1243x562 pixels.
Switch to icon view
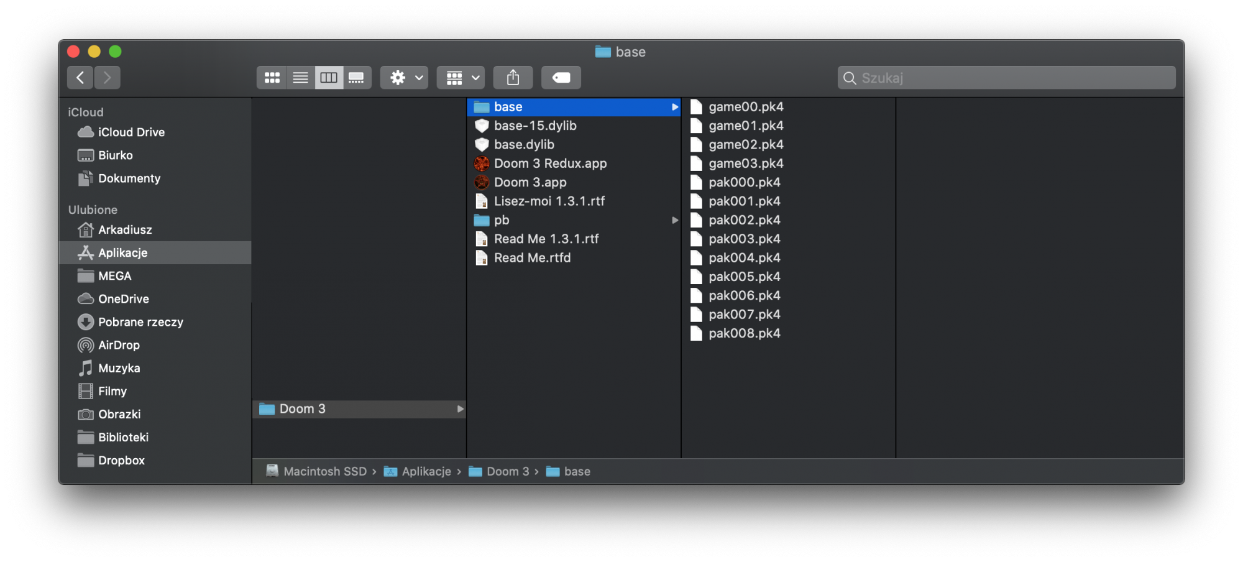(272, 78)
